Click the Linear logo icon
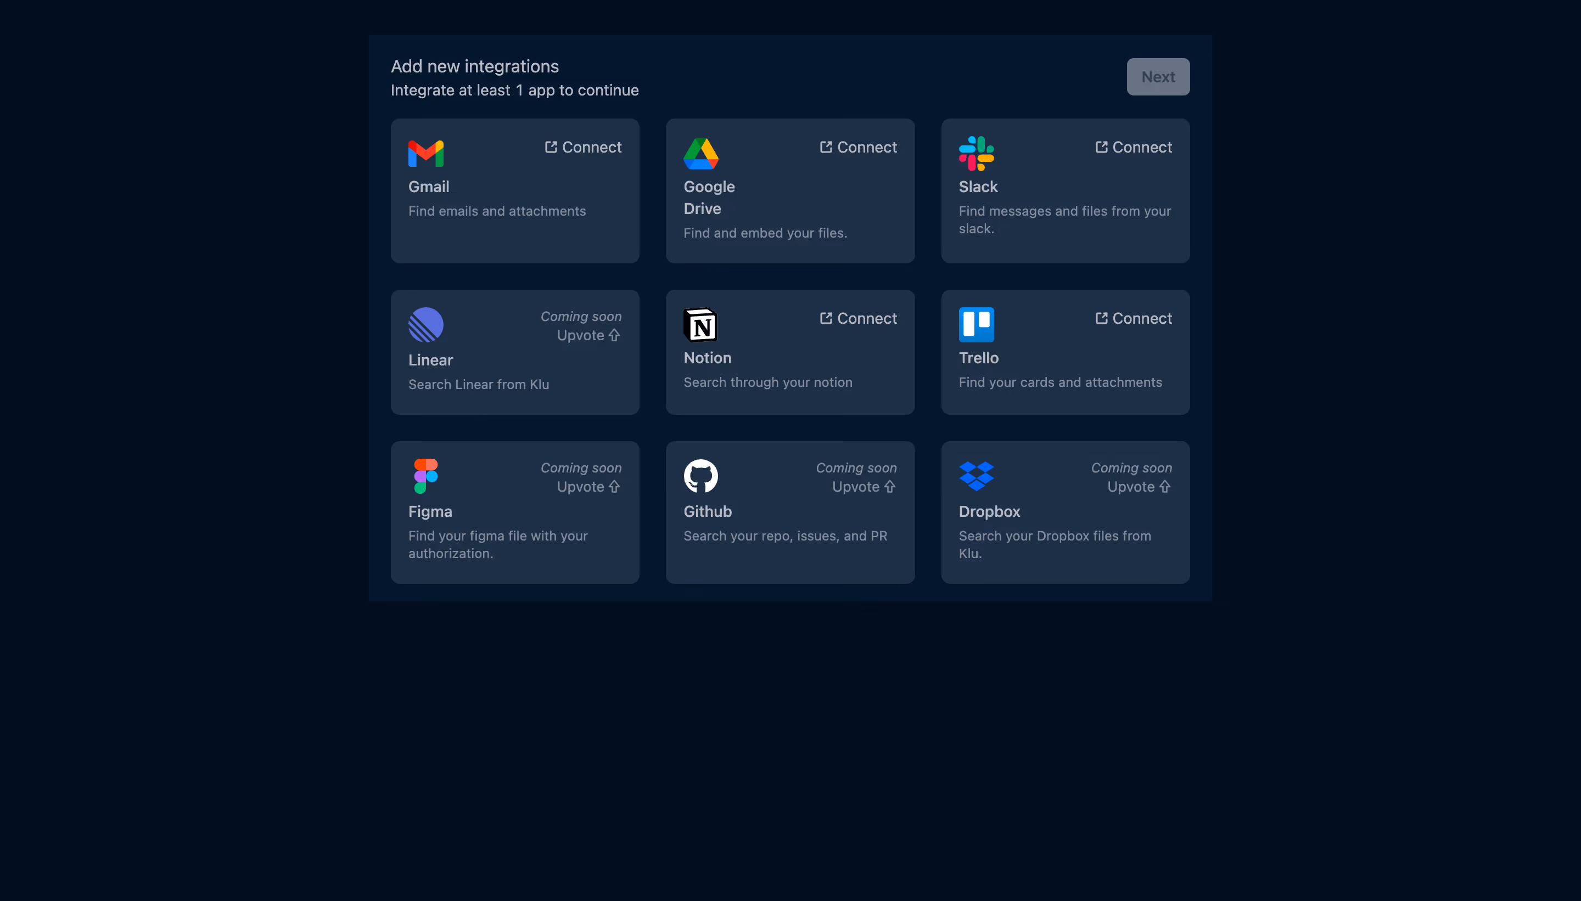The image size is (1581, 901). (426, 325)
